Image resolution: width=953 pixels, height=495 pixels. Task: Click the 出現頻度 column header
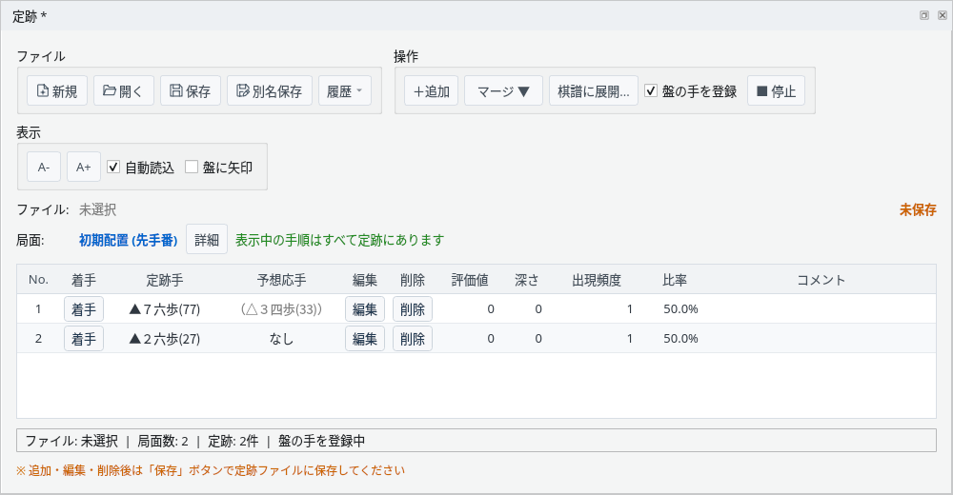[x=597, y=280]
